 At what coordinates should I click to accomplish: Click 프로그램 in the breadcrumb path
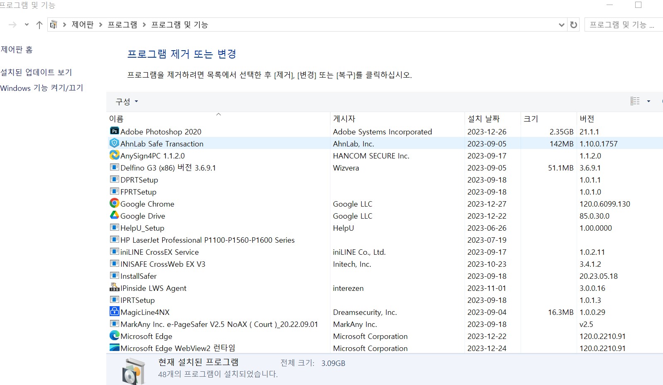(122, 25)
